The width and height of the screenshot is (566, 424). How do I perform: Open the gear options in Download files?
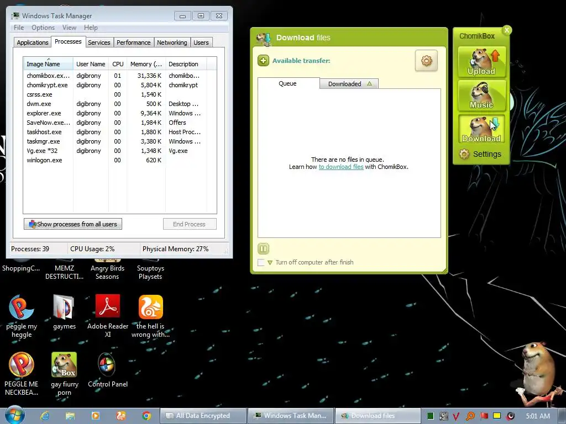(426, 61)
